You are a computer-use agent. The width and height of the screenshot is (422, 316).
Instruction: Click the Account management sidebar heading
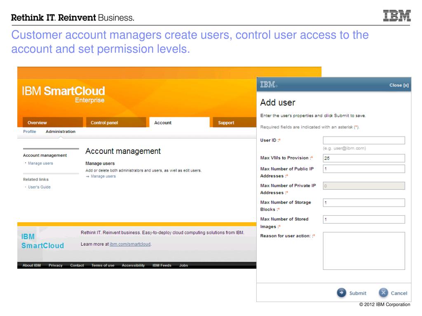45,155
